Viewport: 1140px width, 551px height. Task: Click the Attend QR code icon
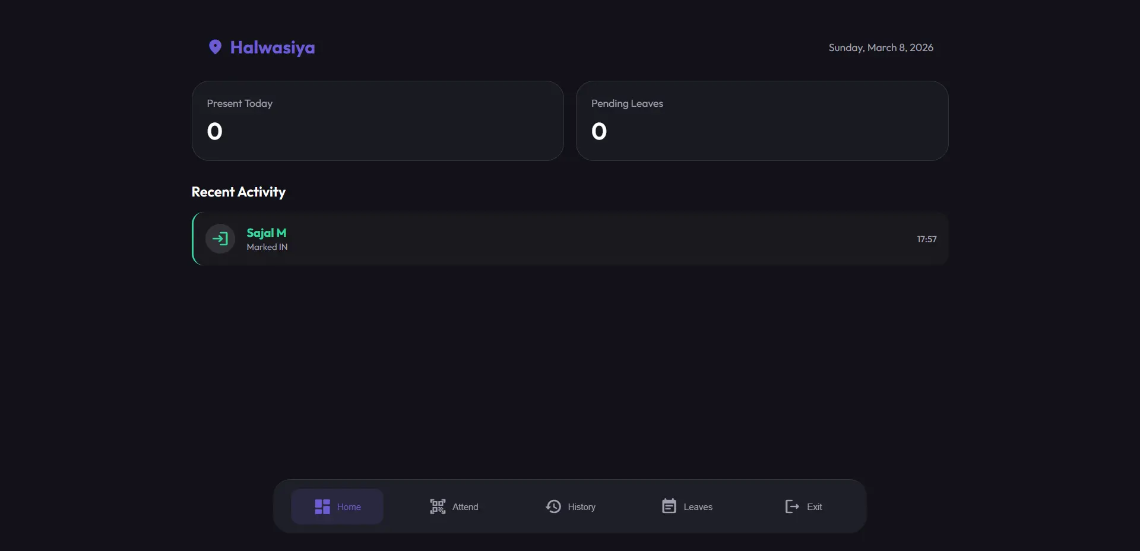coord(438,506)
